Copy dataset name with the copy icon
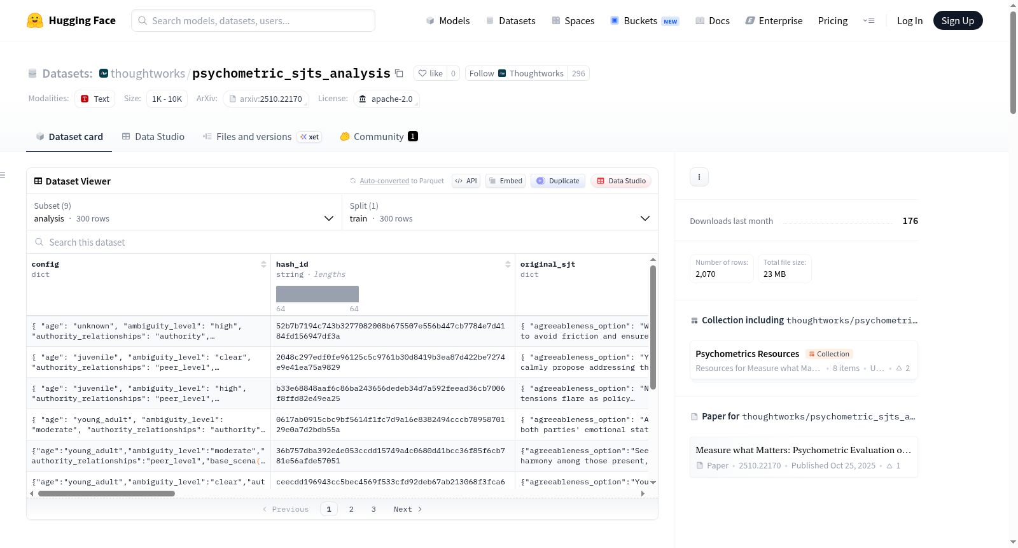1018x548 pixels. (x=399, y=73)
